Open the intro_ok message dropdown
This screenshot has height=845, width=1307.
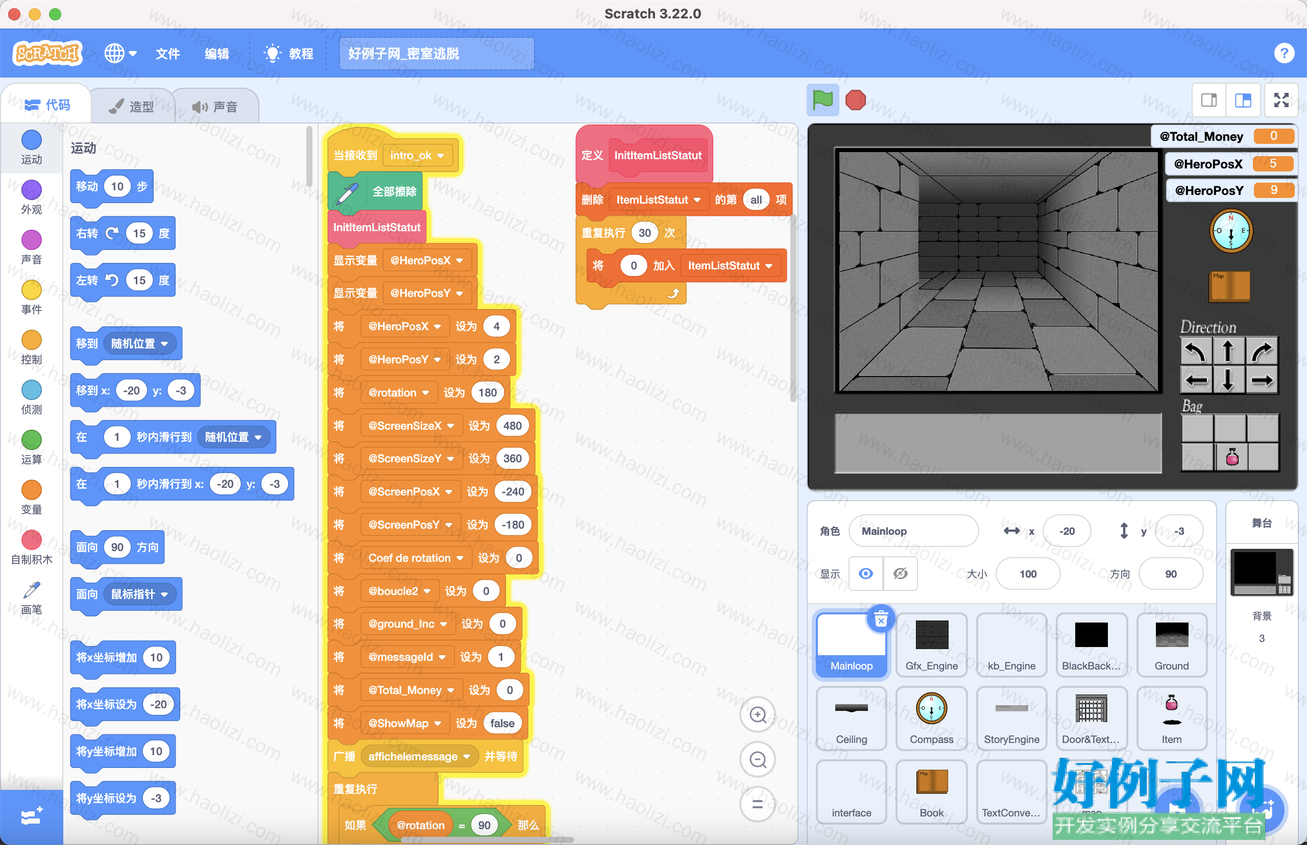pos(417,155)
